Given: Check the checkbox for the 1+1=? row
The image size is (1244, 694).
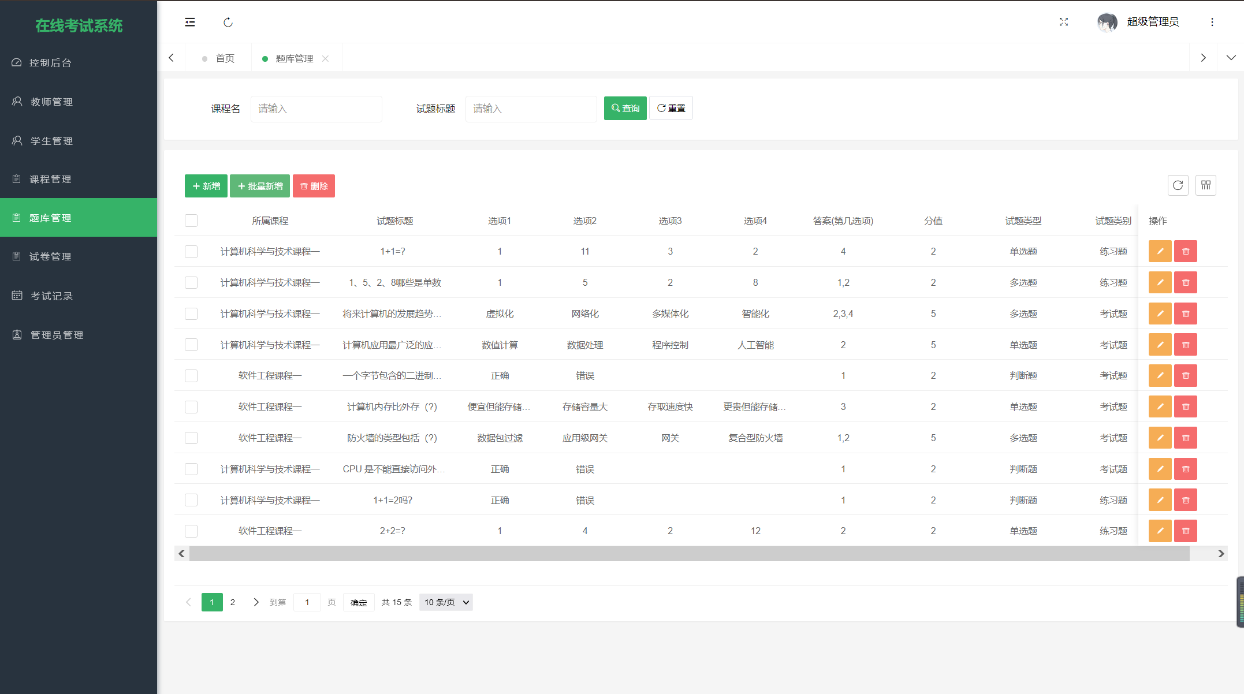Looking at the screenshot, I should pyautogui.click(x=191, y=251).
